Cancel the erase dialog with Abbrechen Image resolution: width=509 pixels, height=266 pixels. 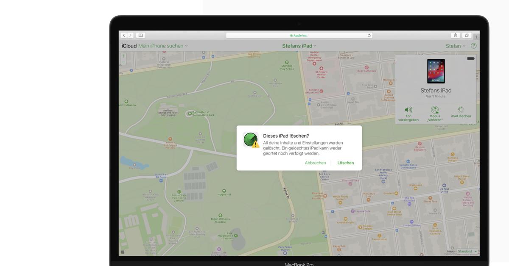pyautogui.click(x=315, y=163)
